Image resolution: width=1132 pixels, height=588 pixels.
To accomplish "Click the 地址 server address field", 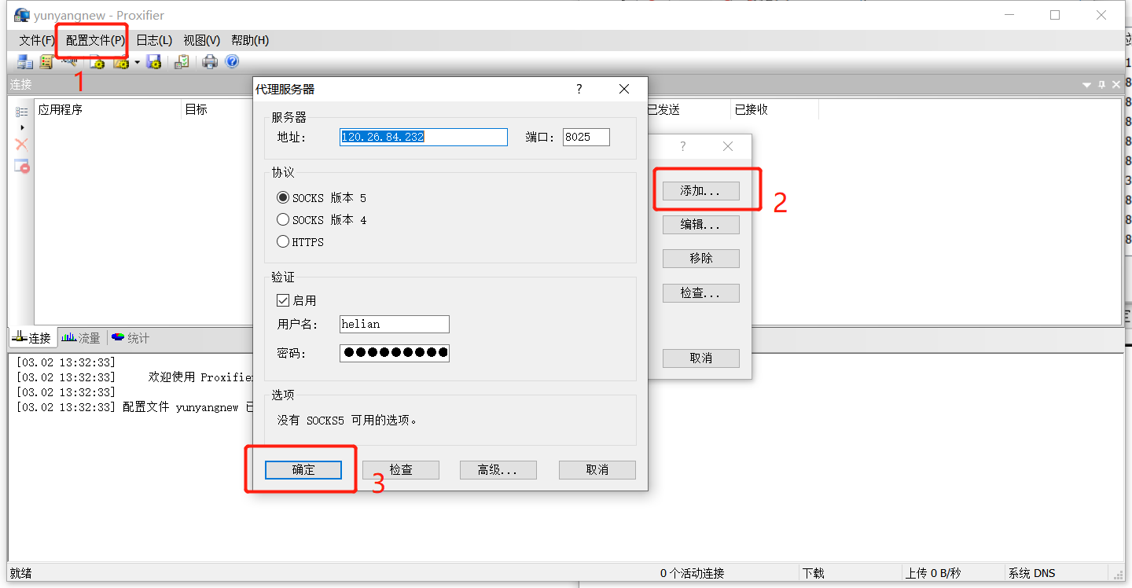I will click(424, 137).
